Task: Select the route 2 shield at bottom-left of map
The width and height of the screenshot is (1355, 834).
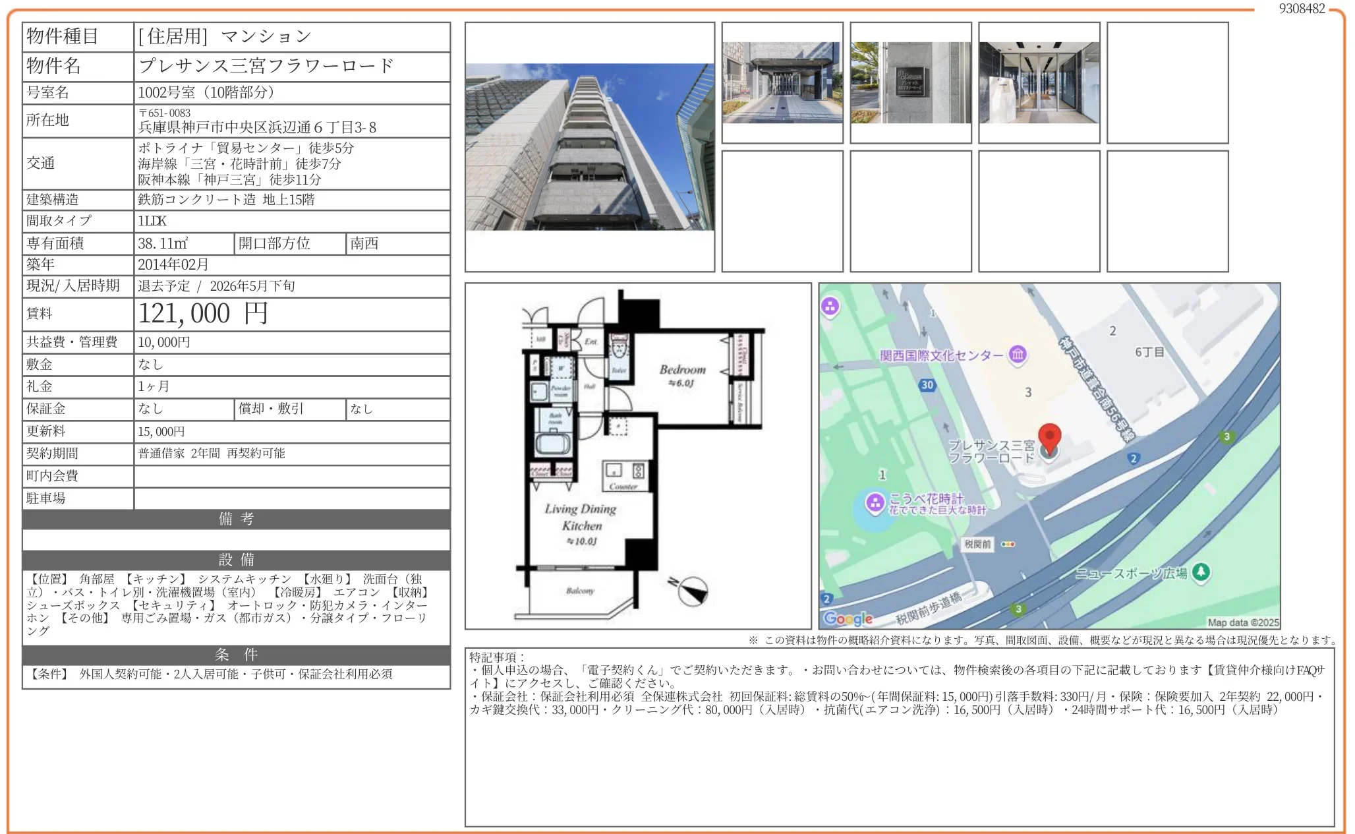Action: 825,597
